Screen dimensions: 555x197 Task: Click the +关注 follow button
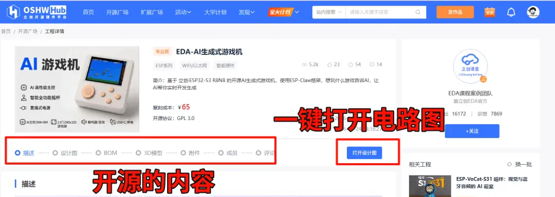click(472, 131)
